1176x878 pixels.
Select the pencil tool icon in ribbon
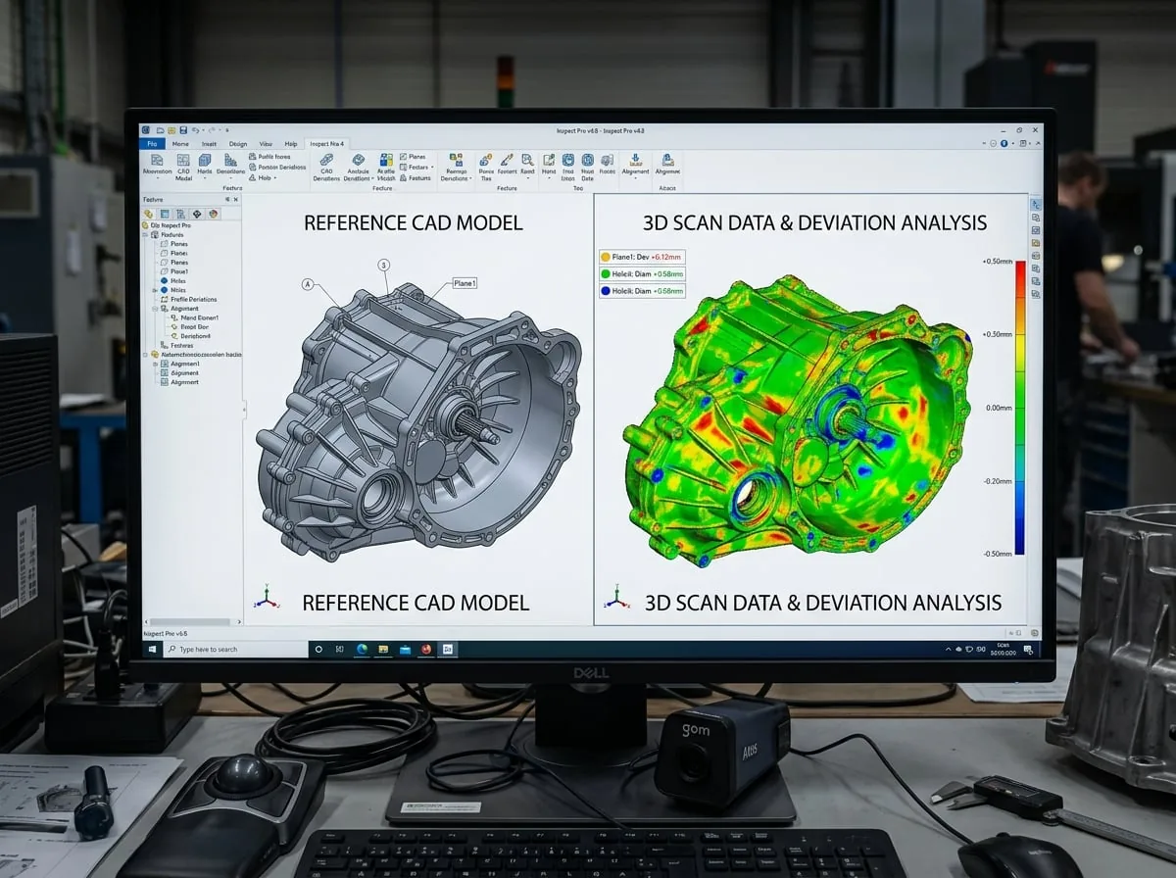pos(507,160)
